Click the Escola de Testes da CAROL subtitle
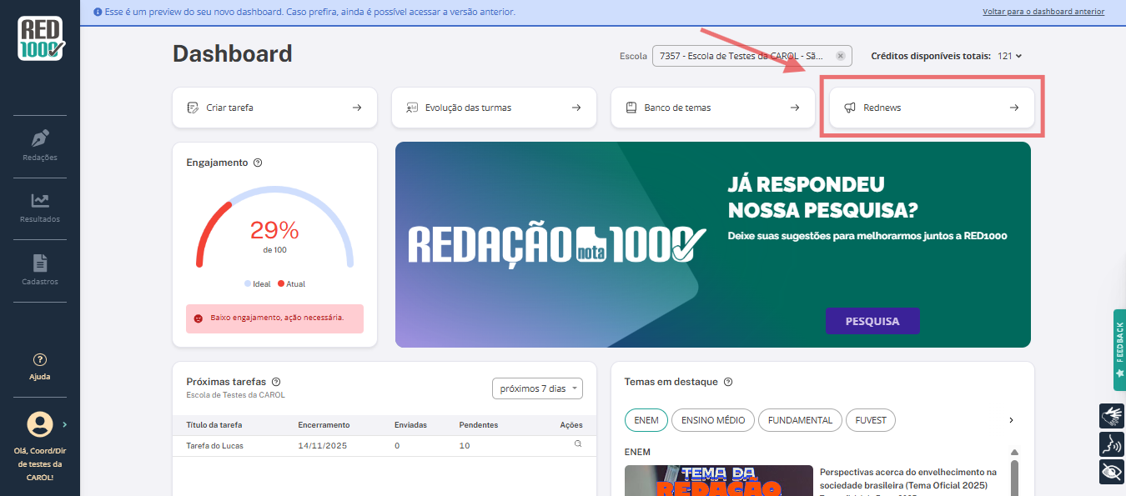Viewport: 1126px width, 496px height. coord(236,394)
